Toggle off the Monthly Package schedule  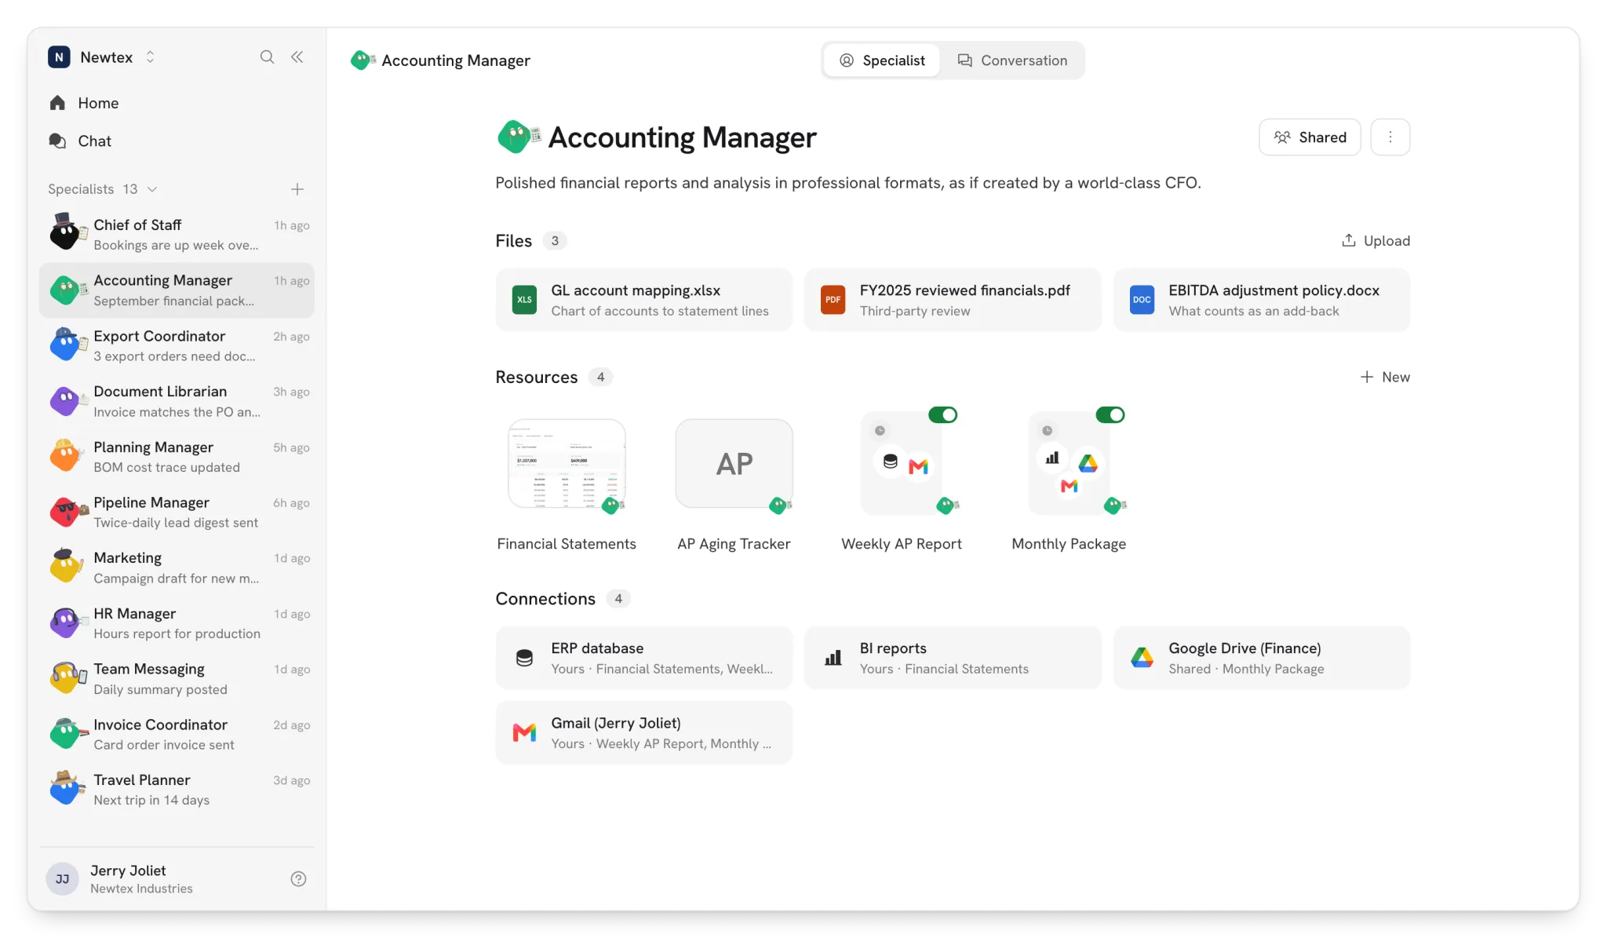pyautogui.click(x=1110, y=414)
